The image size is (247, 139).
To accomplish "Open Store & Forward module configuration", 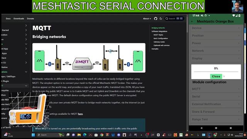I will pyautogui.click(x=216, y=112).
